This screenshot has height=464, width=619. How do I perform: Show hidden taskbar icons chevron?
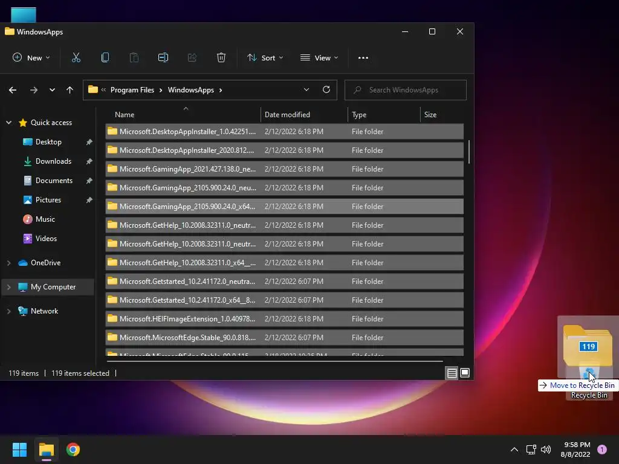click(x=514, y=449)
